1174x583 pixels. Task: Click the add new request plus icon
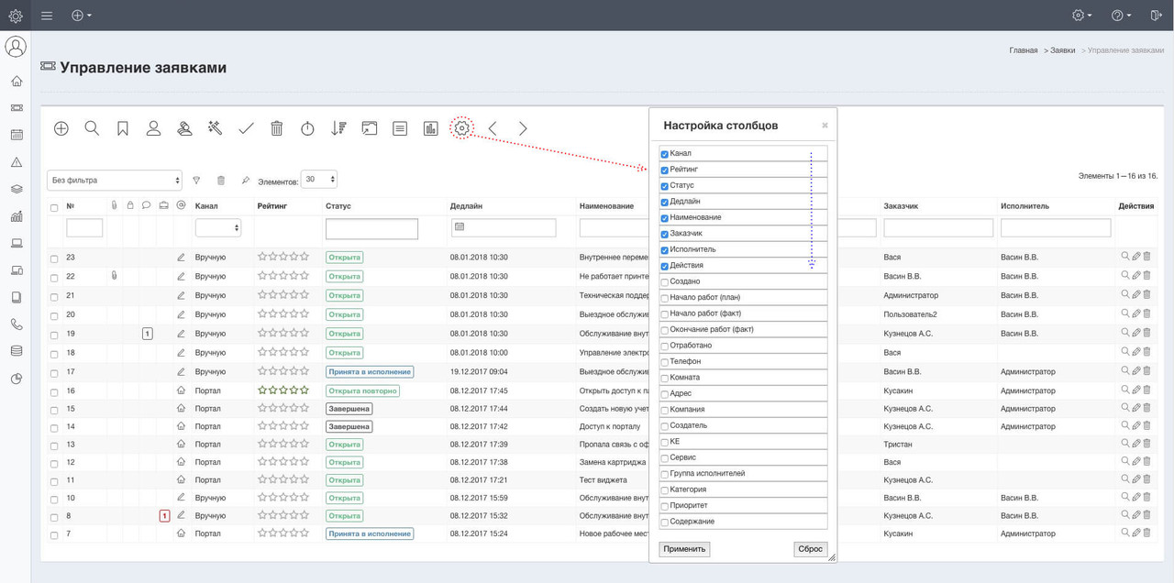61,128
